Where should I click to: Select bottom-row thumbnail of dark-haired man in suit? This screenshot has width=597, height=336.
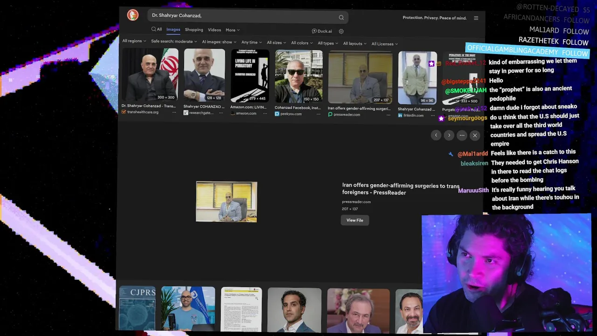tap(294, 310)
